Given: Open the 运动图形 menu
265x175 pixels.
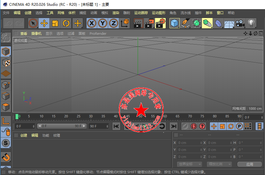Looking at the screenshot, I should 159,13.
